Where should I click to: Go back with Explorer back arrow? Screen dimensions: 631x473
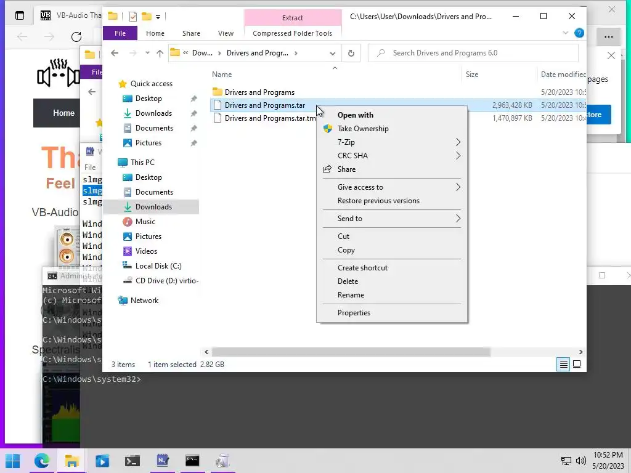tap(115, 53)
